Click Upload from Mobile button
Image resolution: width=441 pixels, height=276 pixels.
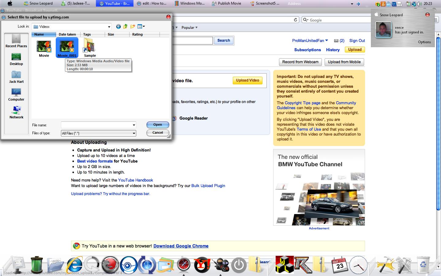(344, 62)
